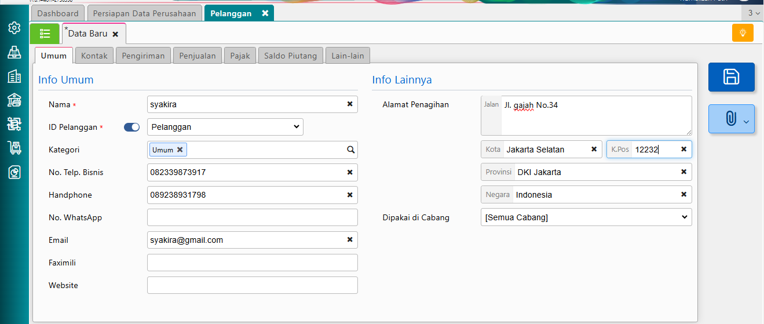Clear the Kota Jakarta Selatan field
Image resolution: width=764 pixels, height=324 pixels.
pos(594,150)
